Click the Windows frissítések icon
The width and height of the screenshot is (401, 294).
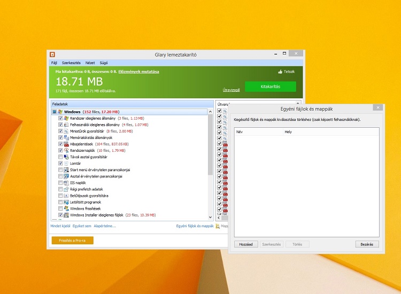click(x=66, y=208)
